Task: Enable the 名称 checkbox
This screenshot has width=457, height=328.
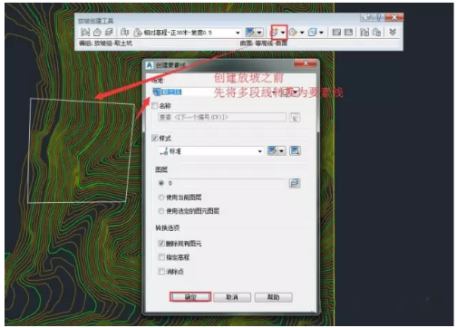Action: [x=155, y=105]
